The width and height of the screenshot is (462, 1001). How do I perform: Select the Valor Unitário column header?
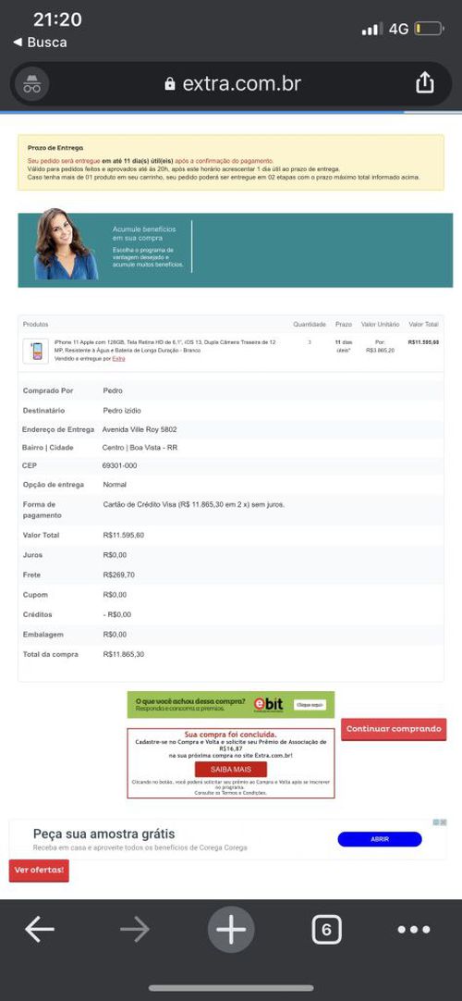click(381, 325)
